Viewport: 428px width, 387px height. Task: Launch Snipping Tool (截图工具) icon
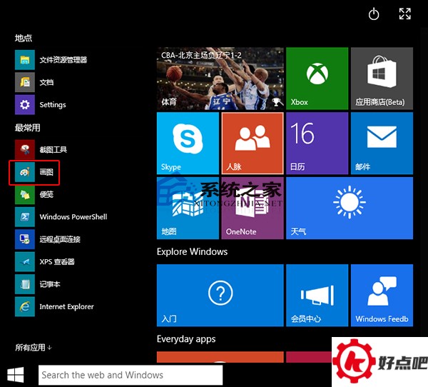click(25, 149)
